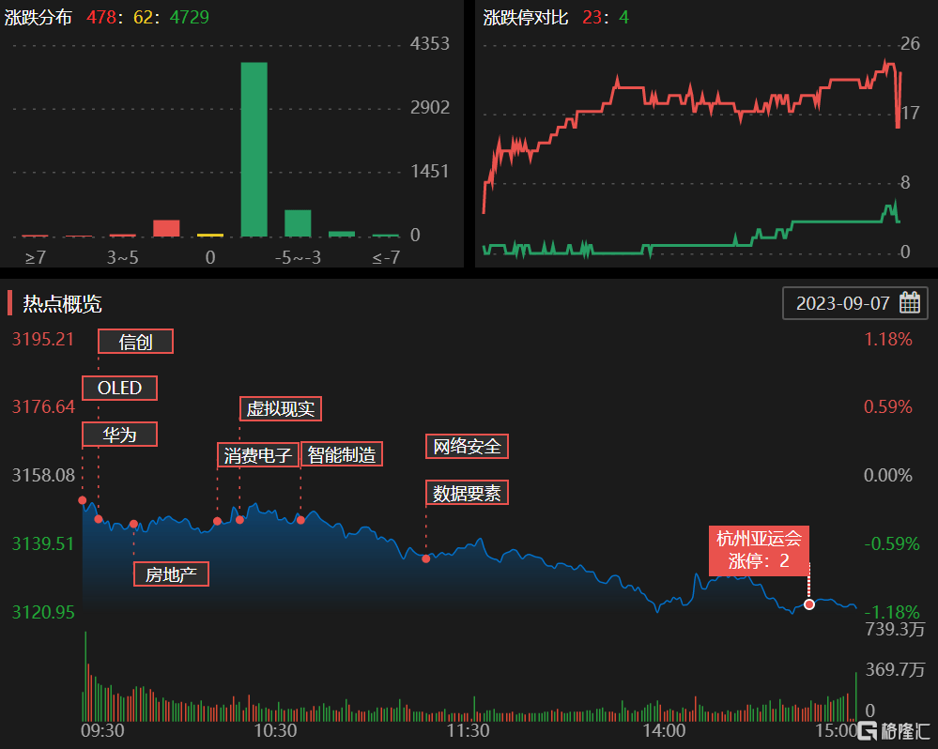The width and height of the screenshot is (938, 749).
Task: Click the white-ringed marker on index line
Action: (809, 604)
